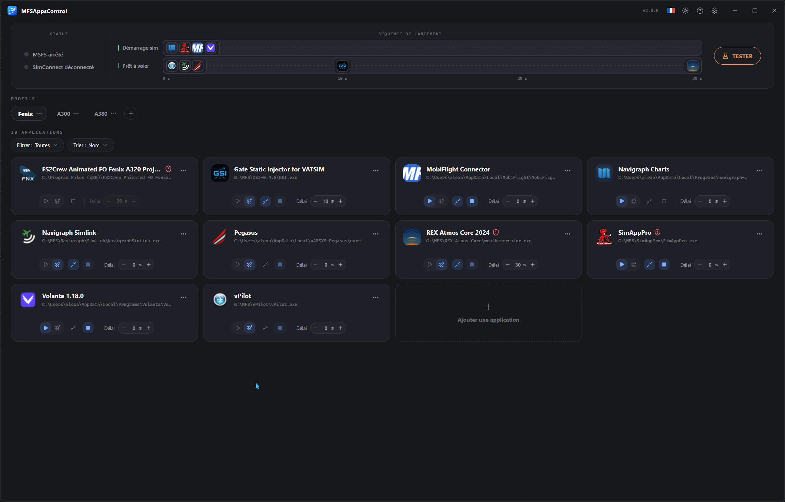The image size is (785, 502).
Task: Click the Navigraph Simlink icon in Prêt à voler sequence
Action: tap(185, 66)
